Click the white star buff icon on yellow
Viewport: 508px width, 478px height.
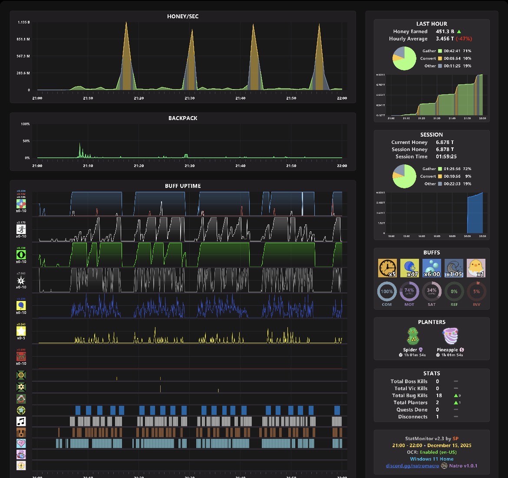coord(21,331)
